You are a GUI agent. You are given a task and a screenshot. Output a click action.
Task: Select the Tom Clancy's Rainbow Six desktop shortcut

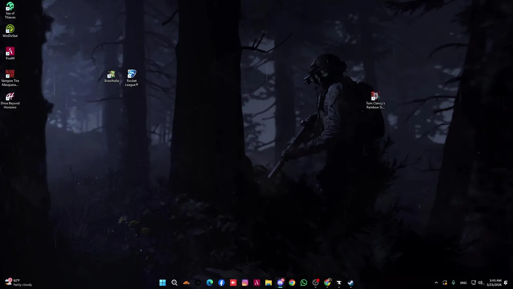pos(375,100)
